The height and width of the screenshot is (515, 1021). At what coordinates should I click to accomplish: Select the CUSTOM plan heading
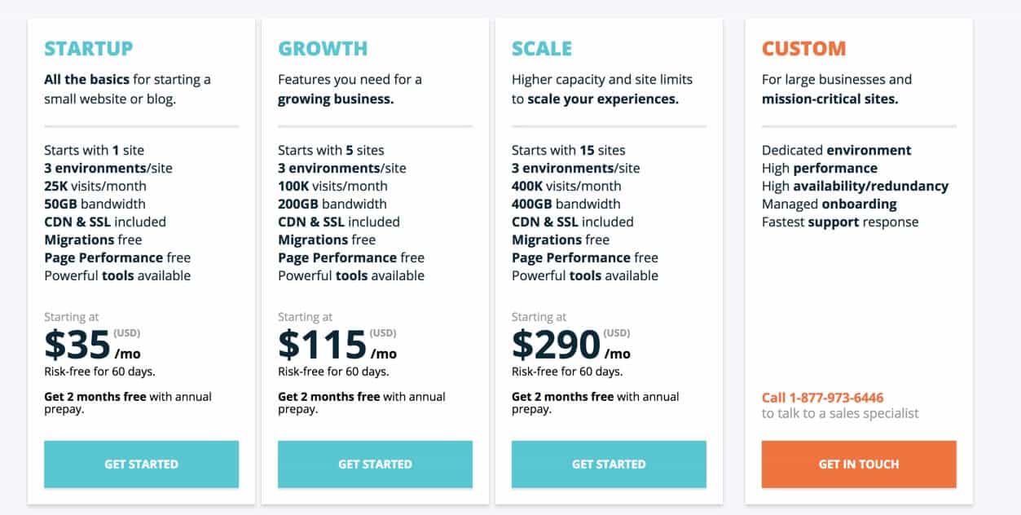[x=803, y=49]
